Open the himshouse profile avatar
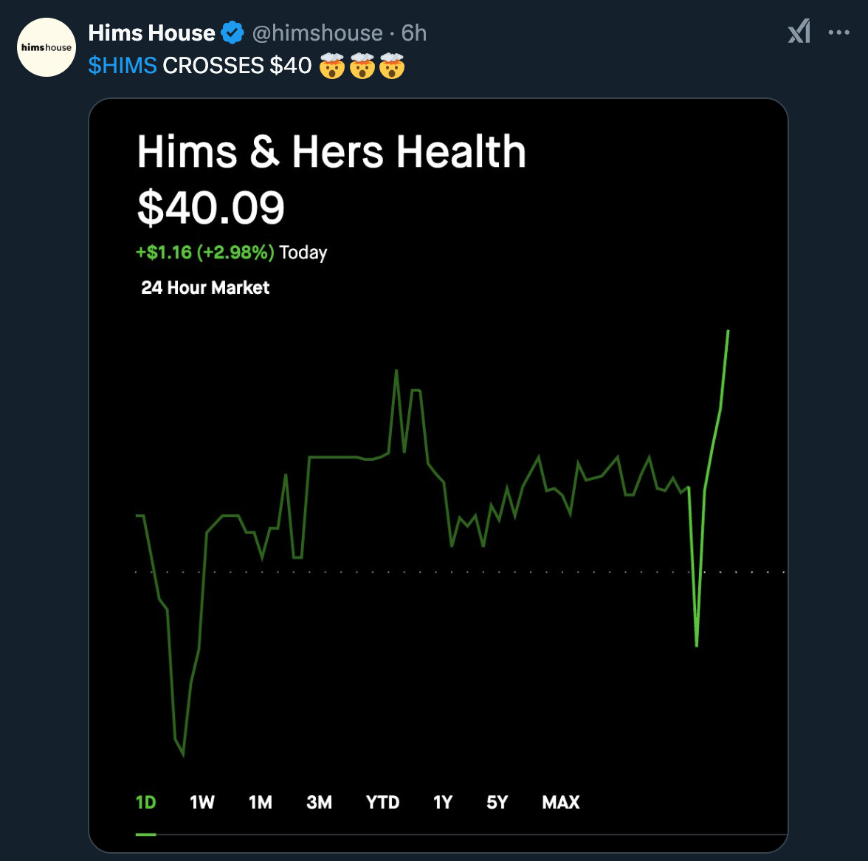The image size is (868, 861). (x=46, y=47)
